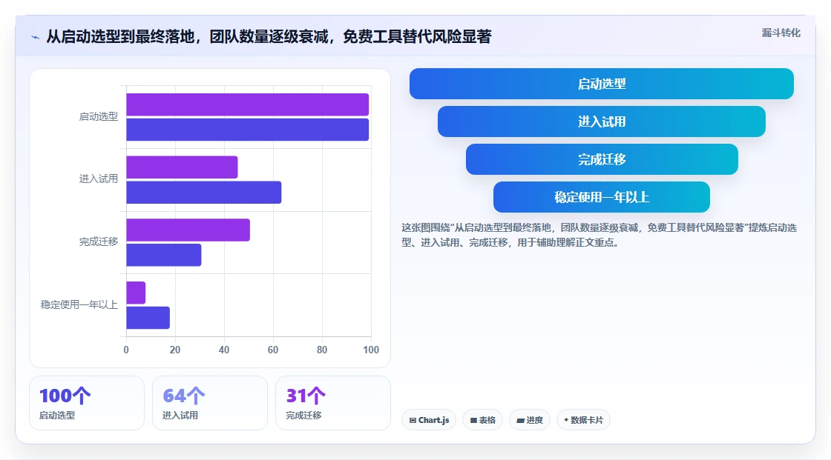Click the purple bar for 稳定使用一年以上
The image size is (831, 460).
[x=136, y=293]
